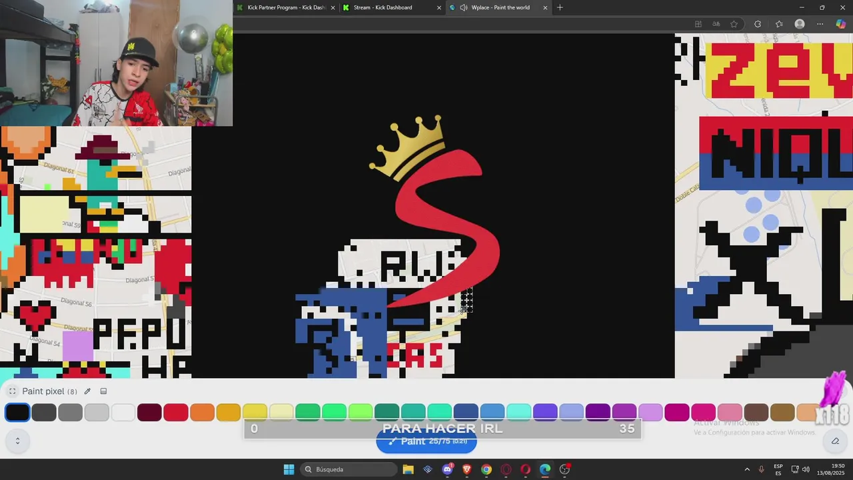Open Discord from the taskbar
Viewport: 853px width, 480px height.
(x=447, y=469)
